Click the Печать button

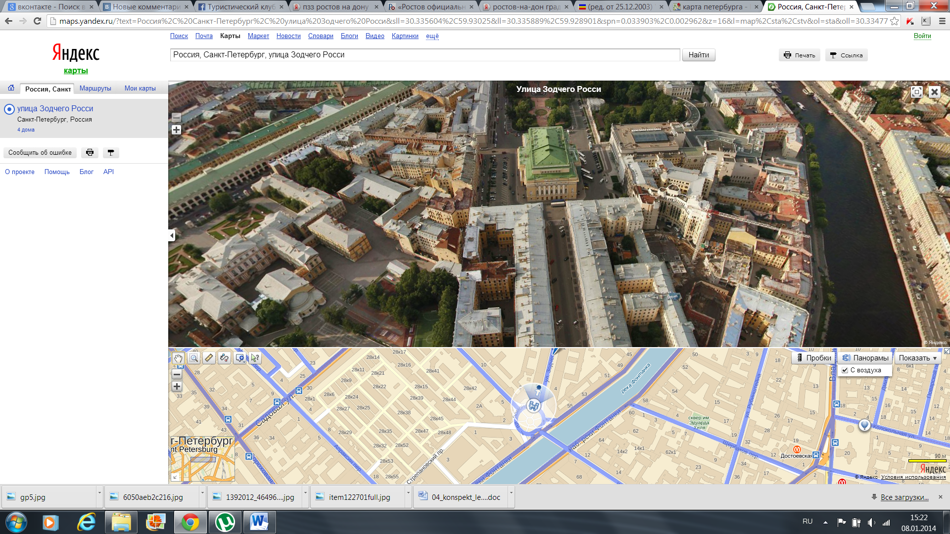point(800,55)
